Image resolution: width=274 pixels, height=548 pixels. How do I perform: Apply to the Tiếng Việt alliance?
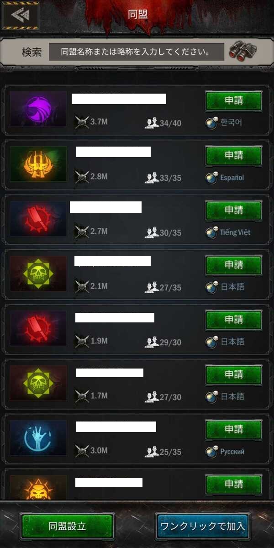click(234, 211)
